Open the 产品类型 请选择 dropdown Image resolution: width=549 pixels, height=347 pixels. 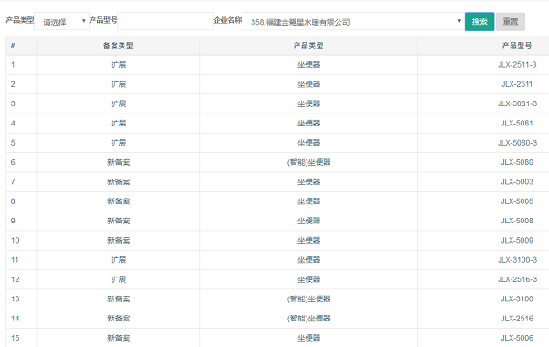(x=61, y=21)
